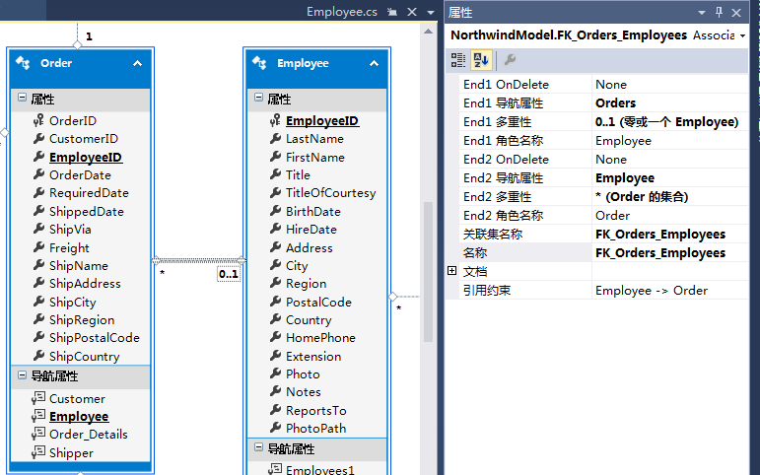Select the EmployeeID property in Order entity
Screen dimensions: 760x475
tap(86, 157)
